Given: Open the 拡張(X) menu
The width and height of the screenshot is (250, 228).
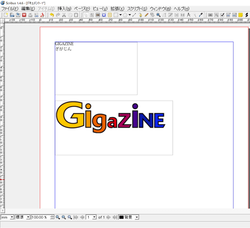Looking at the screenshot, I should pos(117,8).
